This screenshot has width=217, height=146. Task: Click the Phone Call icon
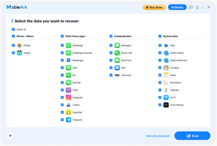tap(117, 53)
